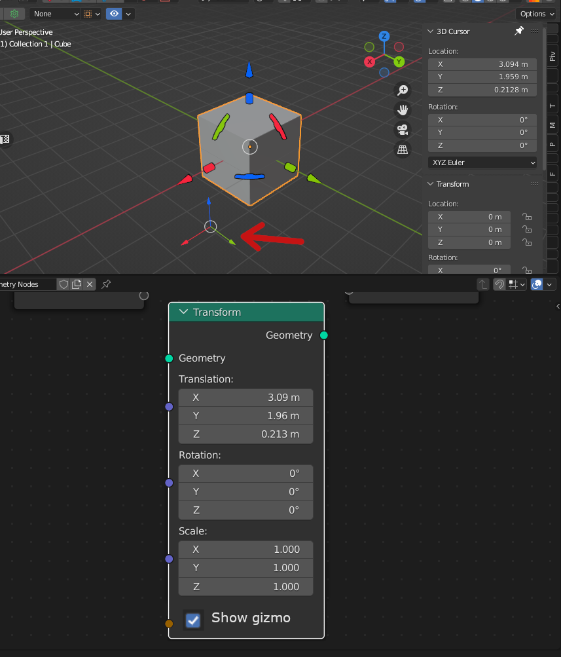Click the node Rotation Y field
Screen dimensions: 561x657
[245, 492]
